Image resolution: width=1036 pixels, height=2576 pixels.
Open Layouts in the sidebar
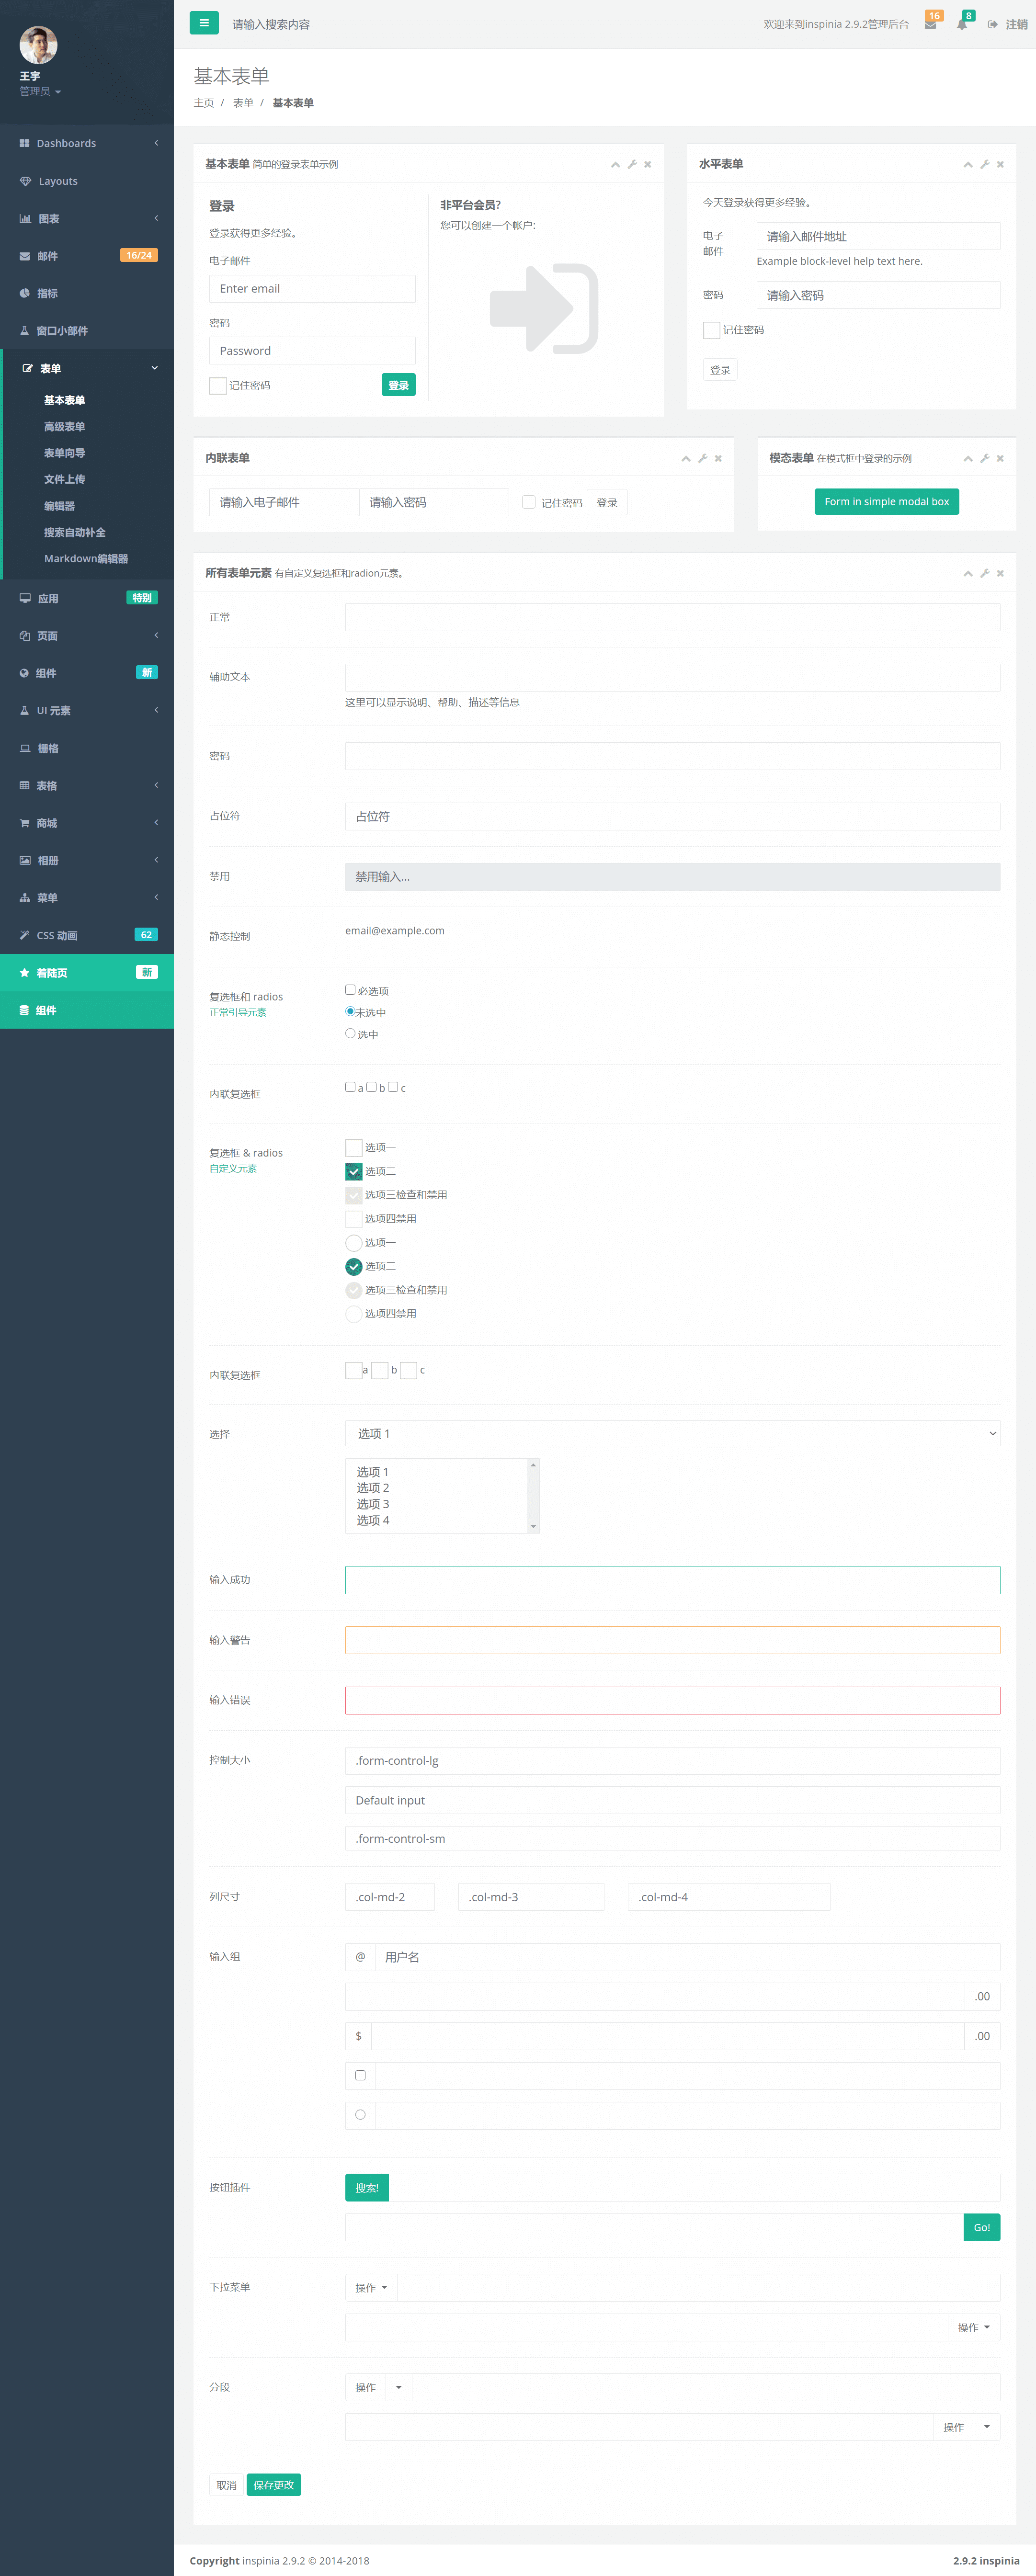pos(87,181)
